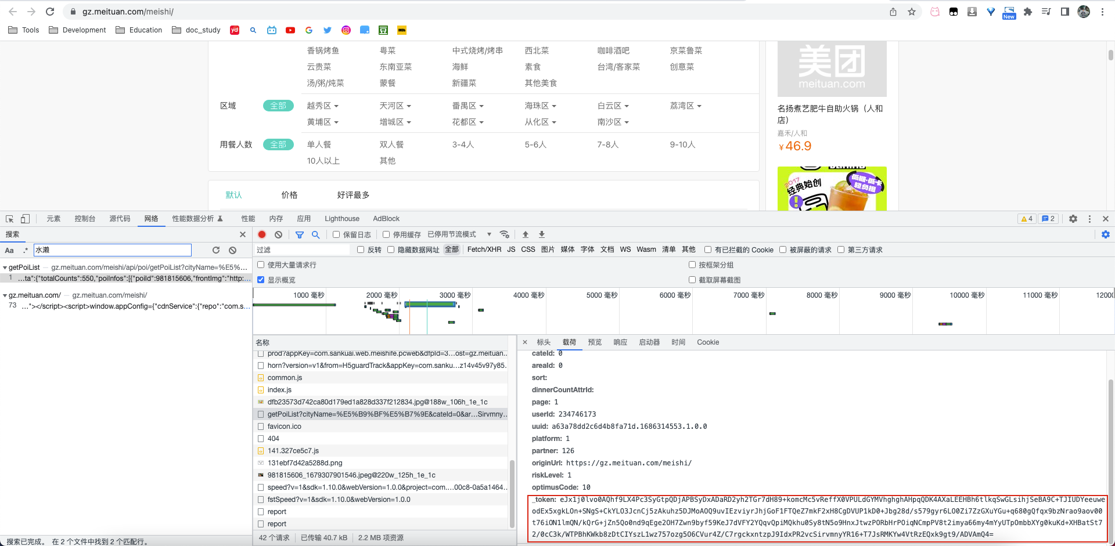Clear the search results icon
1115x546 pixels.
click(x=232, y=250)
